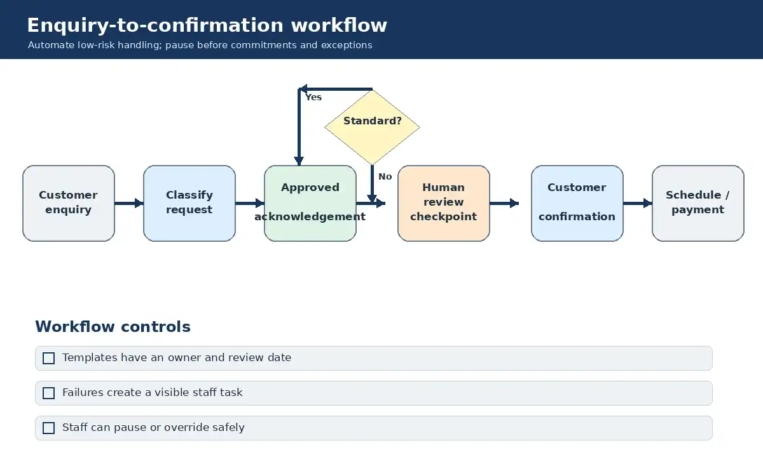
Task: Click the 'No' branch label
Action: pyautogui.click(x=385, y=176)
